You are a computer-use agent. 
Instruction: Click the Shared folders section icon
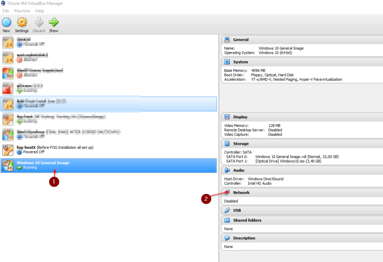pos(227,220)
